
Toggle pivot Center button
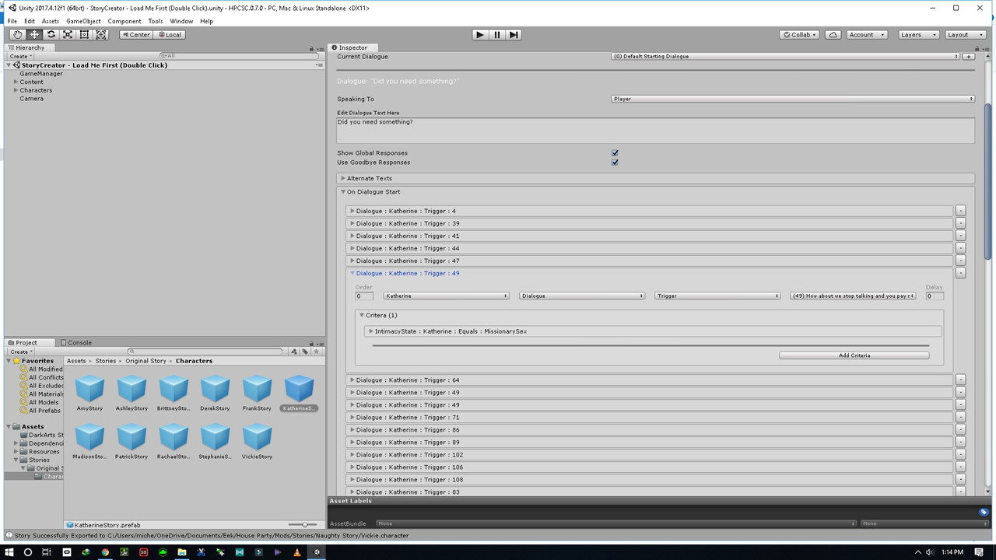[136, 34]
